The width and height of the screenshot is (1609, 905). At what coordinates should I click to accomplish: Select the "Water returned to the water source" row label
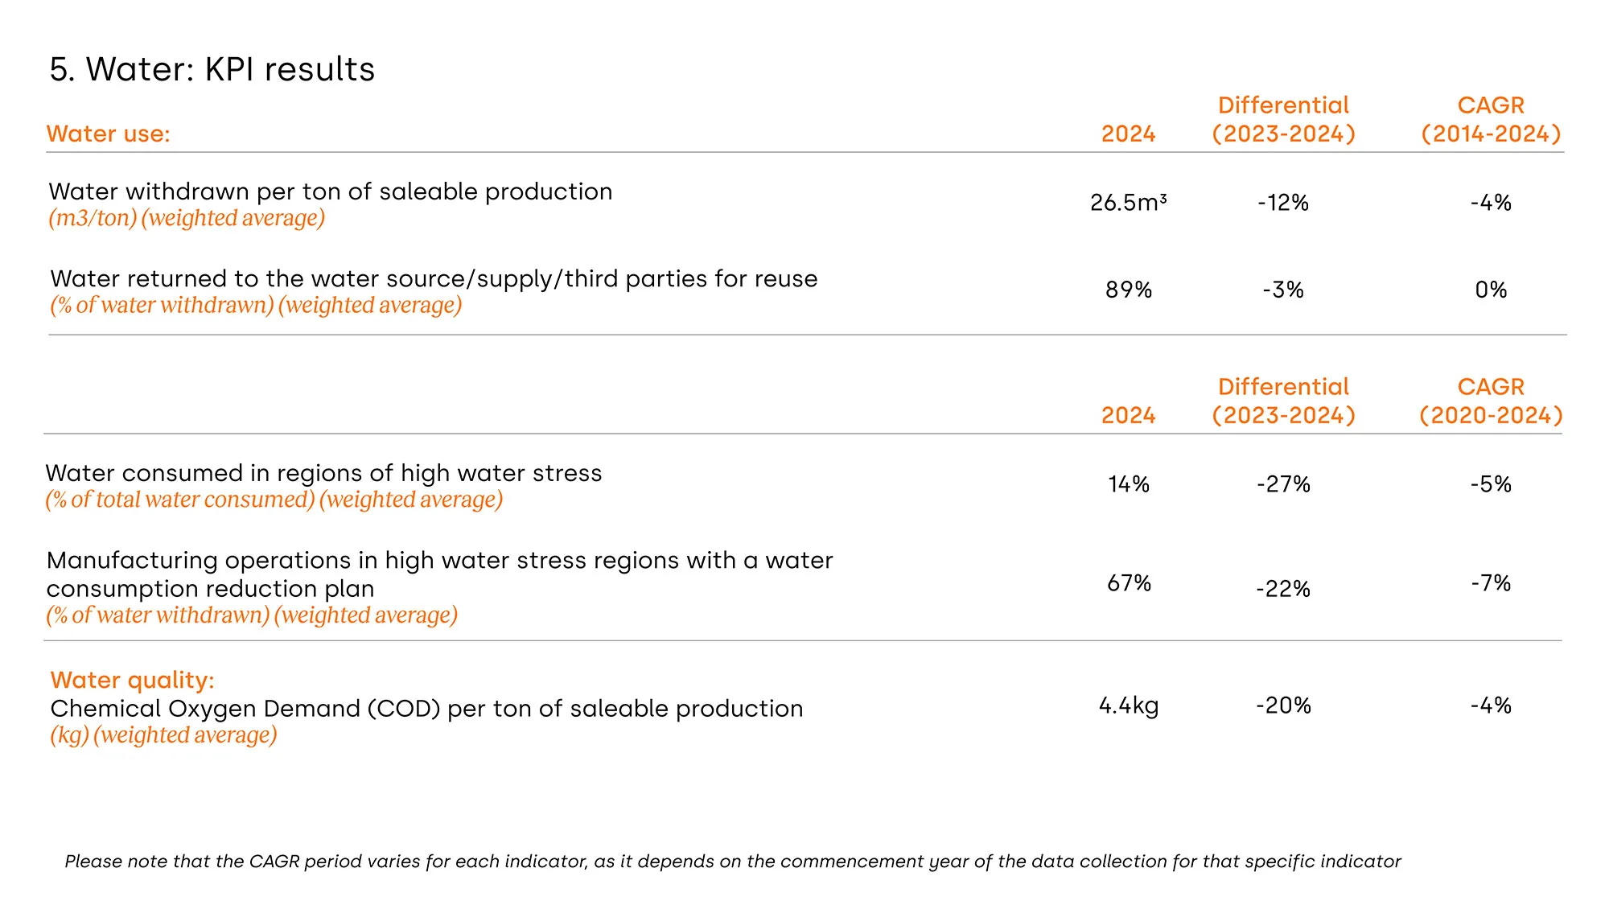[434, 278]
